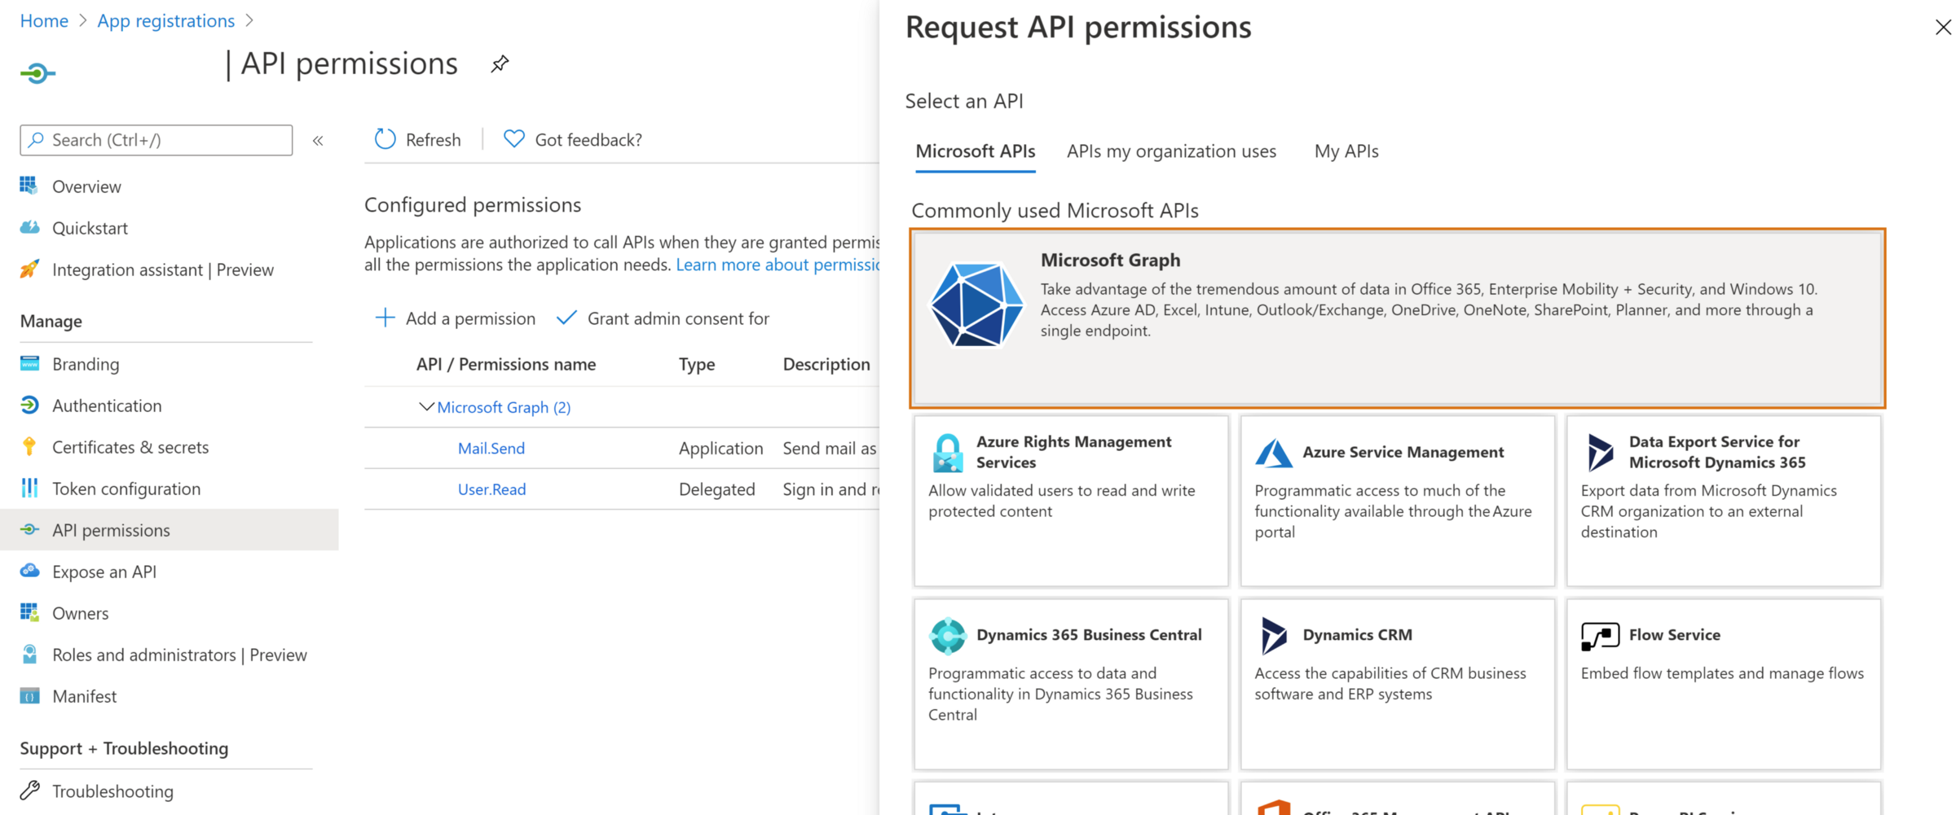Click Got feedback? button
The height and width of the screenshot is (815, 1956).
(x=572, y=139)
